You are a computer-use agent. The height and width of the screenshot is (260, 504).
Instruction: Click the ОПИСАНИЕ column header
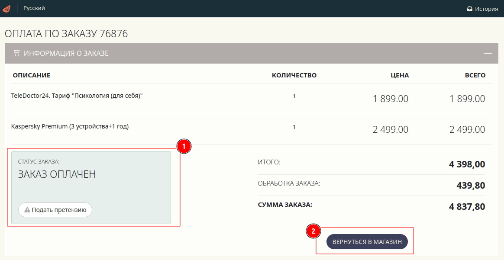pos(32,75)
